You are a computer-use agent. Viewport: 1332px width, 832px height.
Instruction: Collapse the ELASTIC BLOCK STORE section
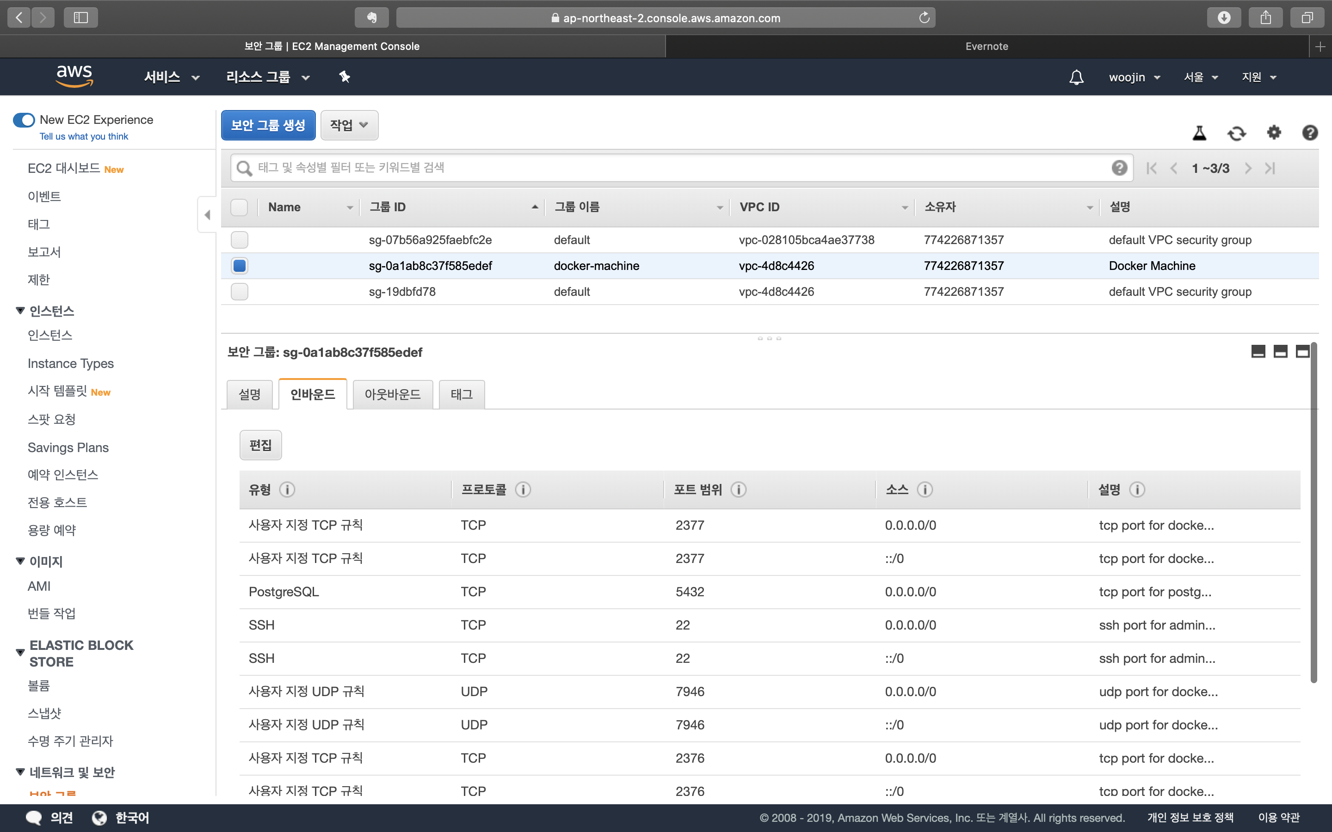[x=20, y=653]
